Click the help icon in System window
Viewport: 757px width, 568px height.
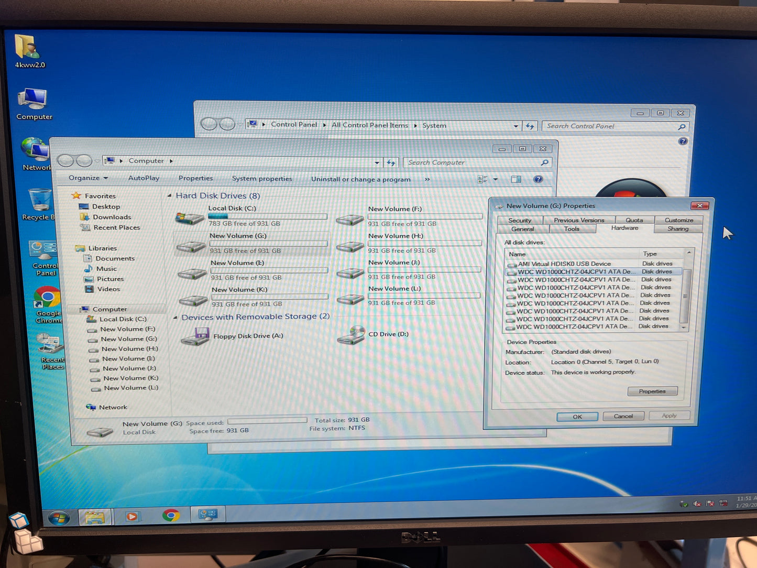click(682, 141)
